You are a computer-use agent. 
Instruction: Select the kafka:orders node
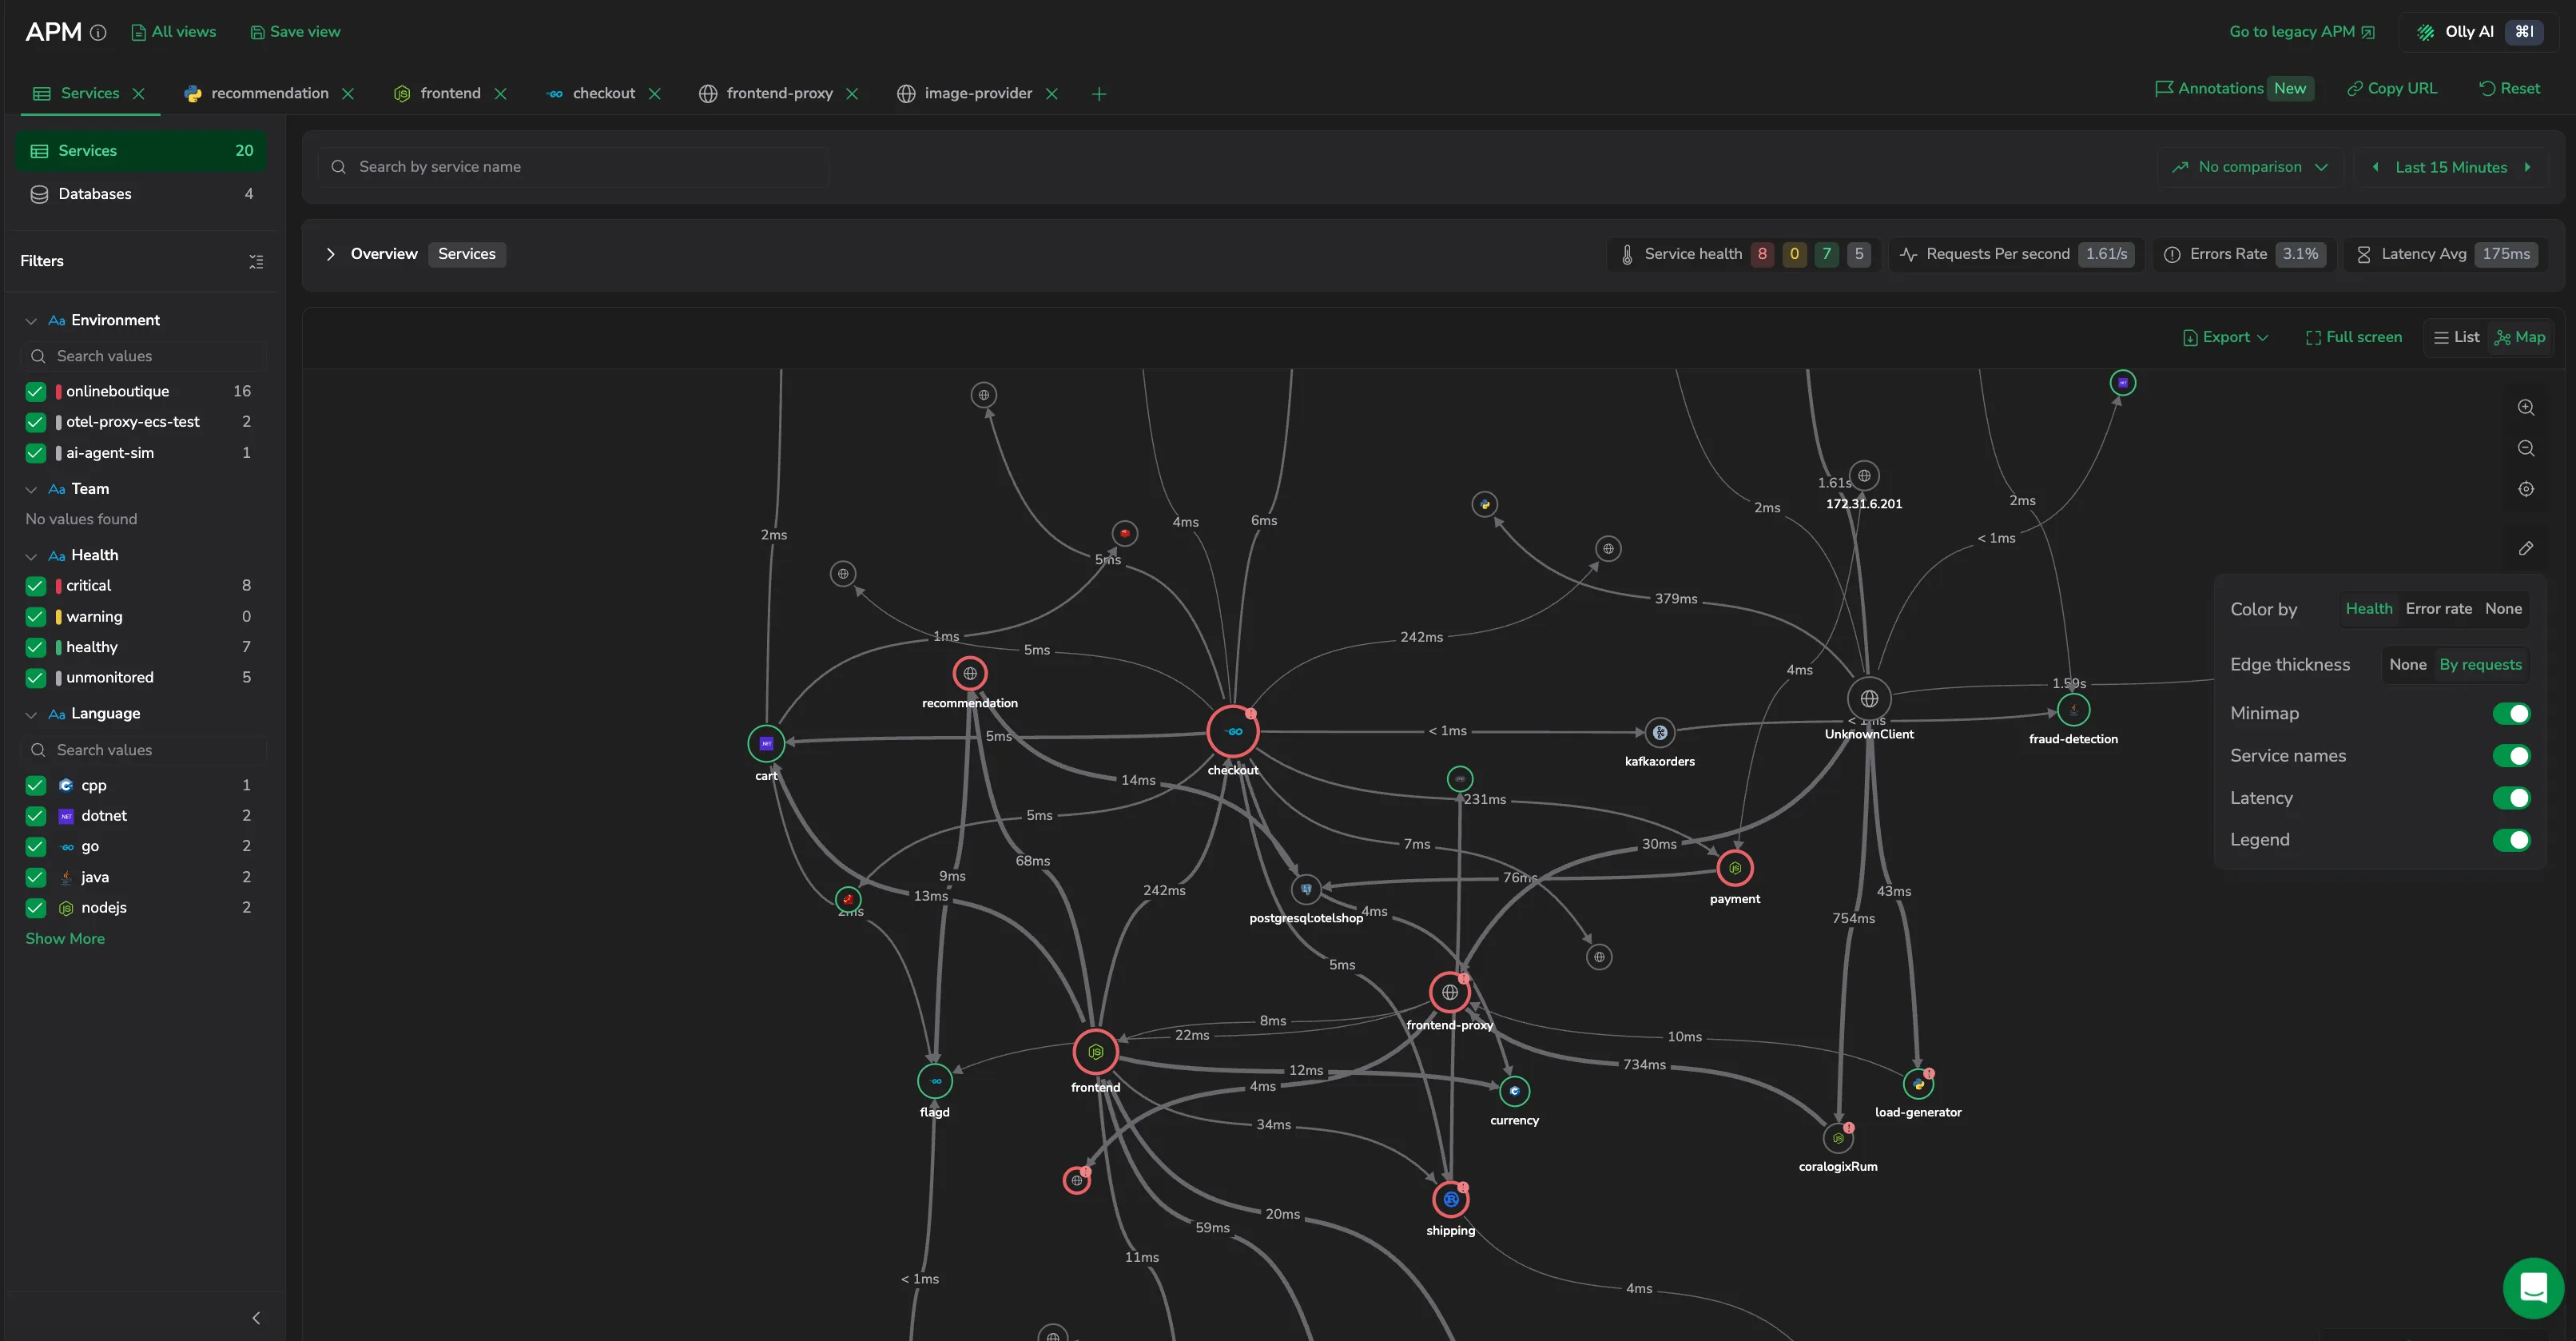tap(1660, 733)
